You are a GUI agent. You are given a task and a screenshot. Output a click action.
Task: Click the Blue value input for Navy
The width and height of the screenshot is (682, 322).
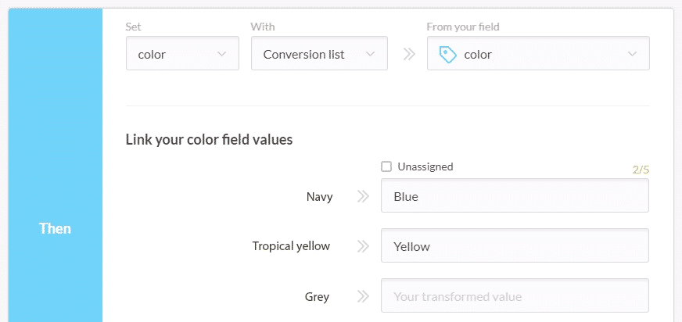click(515, 195)
